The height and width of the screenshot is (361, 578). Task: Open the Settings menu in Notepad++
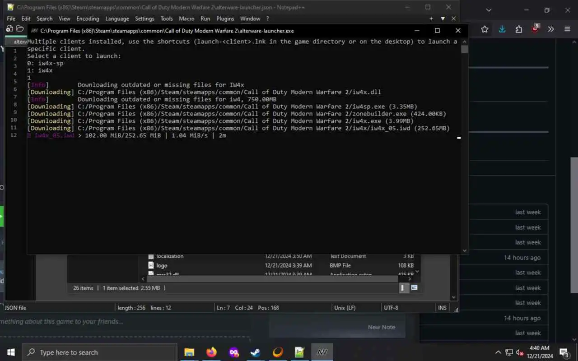(x=144, y=19)
